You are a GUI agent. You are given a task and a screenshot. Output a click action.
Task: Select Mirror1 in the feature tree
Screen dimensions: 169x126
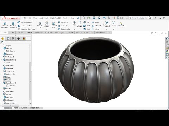(7, 94)
